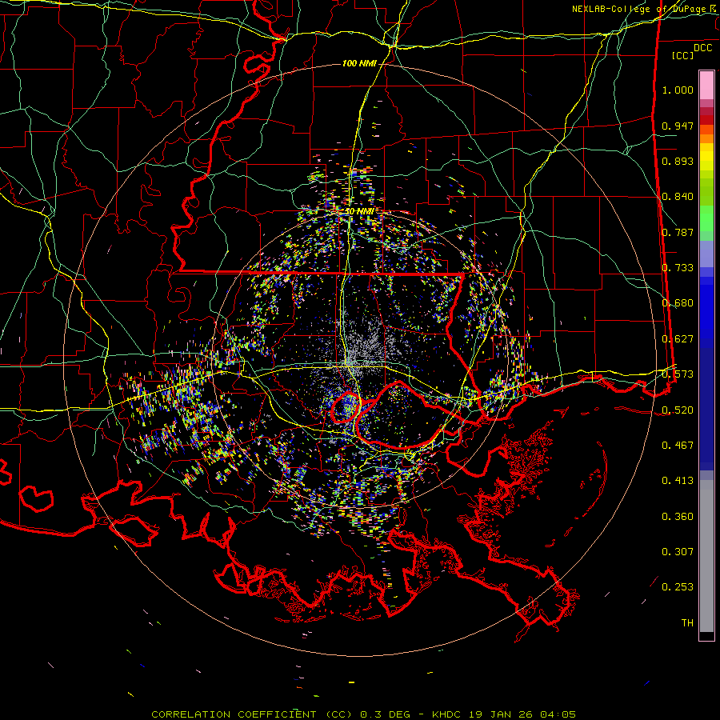The image size is (720, 720).
Task: Click the TH threshold label
Action: click(687, 623)
